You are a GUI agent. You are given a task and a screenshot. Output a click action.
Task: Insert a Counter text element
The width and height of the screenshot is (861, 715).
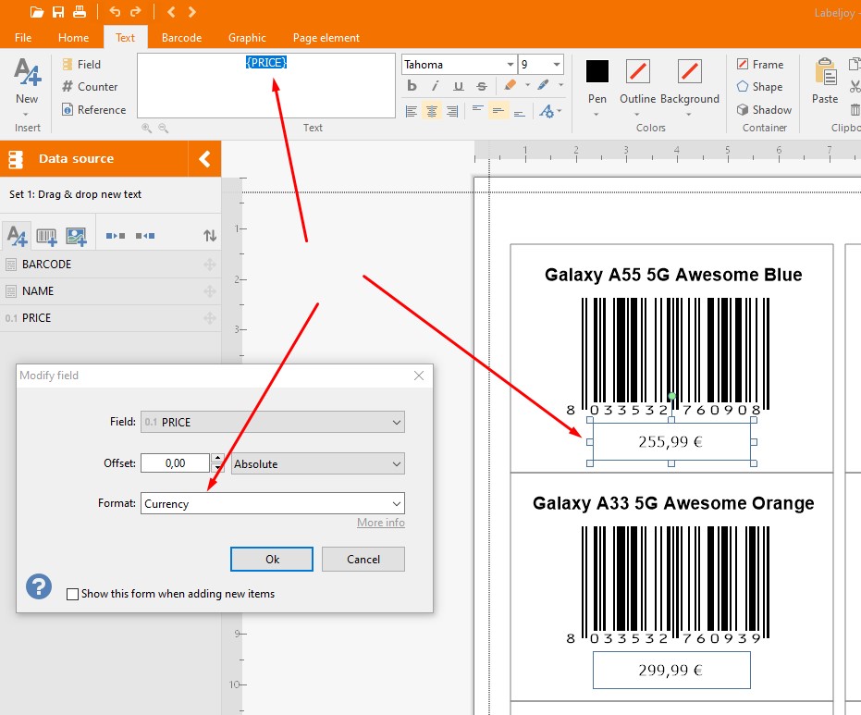90,87
